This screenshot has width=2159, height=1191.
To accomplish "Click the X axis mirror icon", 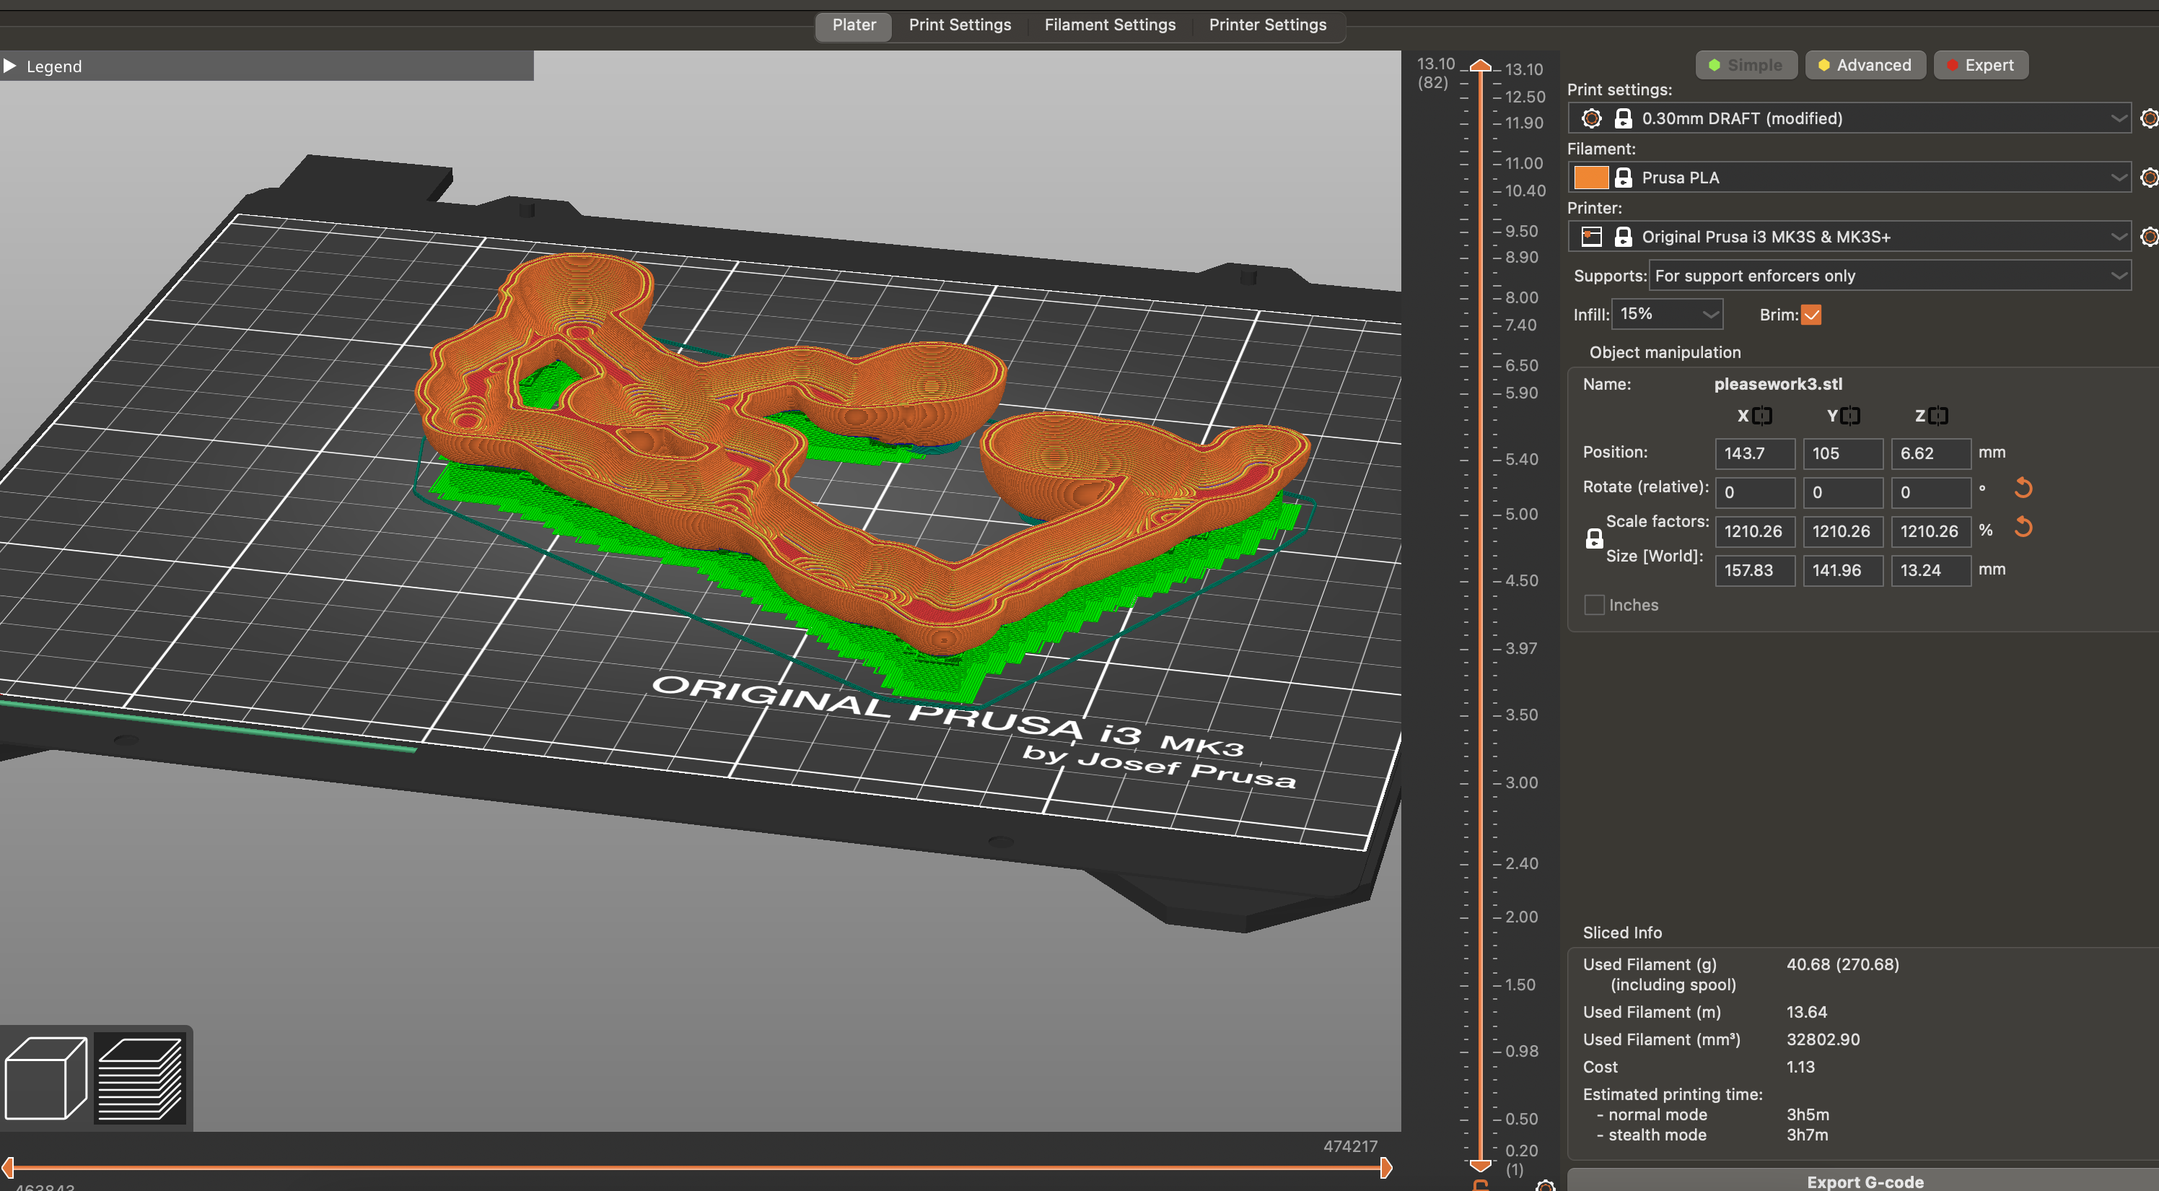I will (x=1763, y=416).
